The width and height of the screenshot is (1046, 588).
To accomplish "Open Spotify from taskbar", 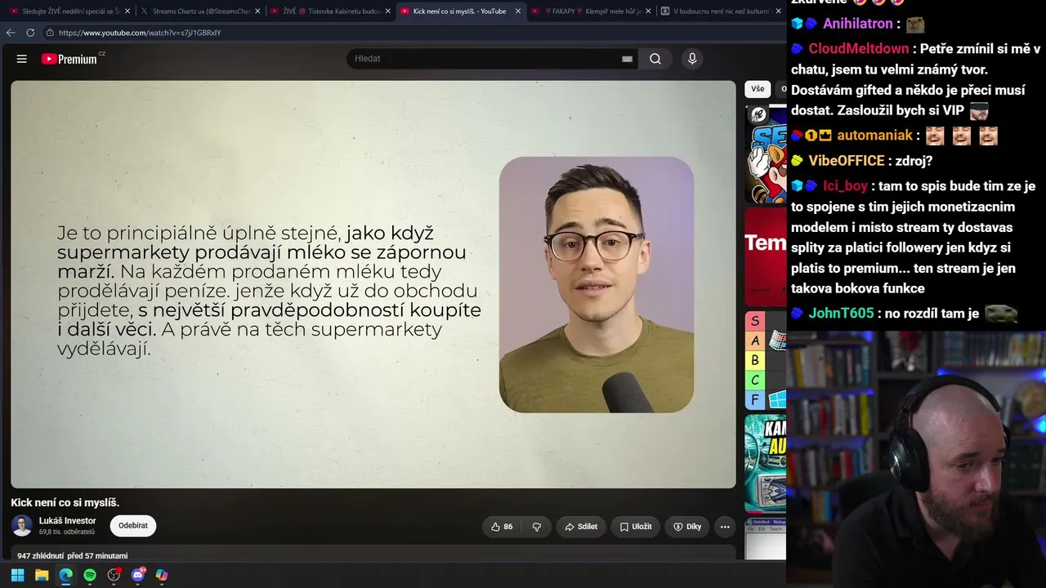I will pyautogui.click(x=90, y=575).
